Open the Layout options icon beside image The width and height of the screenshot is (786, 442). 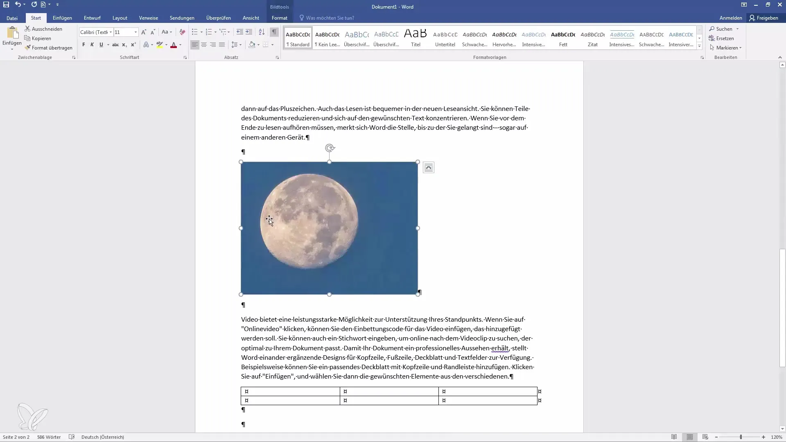coord(428,167)
